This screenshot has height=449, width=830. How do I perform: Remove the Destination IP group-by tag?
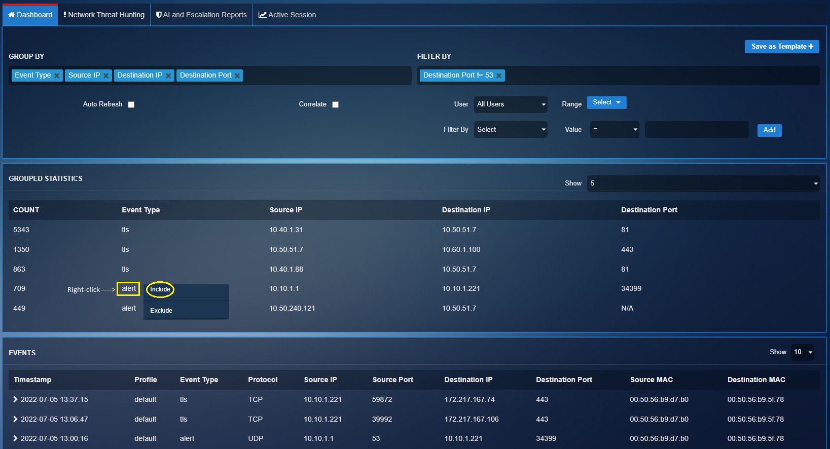pos(168,76)
